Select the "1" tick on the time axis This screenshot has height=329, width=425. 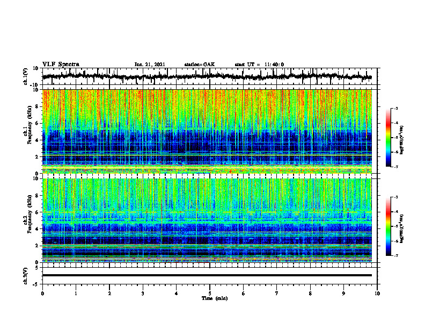(76, 294)
